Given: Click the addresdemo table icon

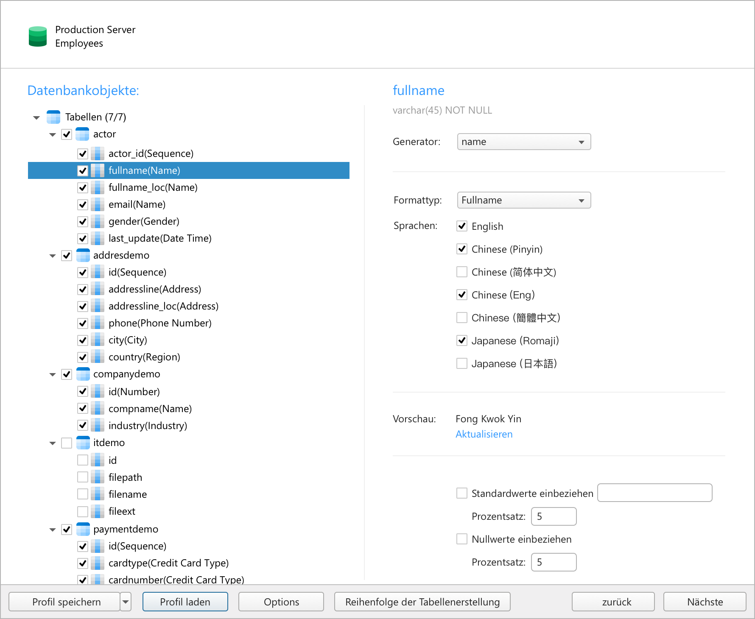Looking at the screenshot, I should (x=83, y=255).
